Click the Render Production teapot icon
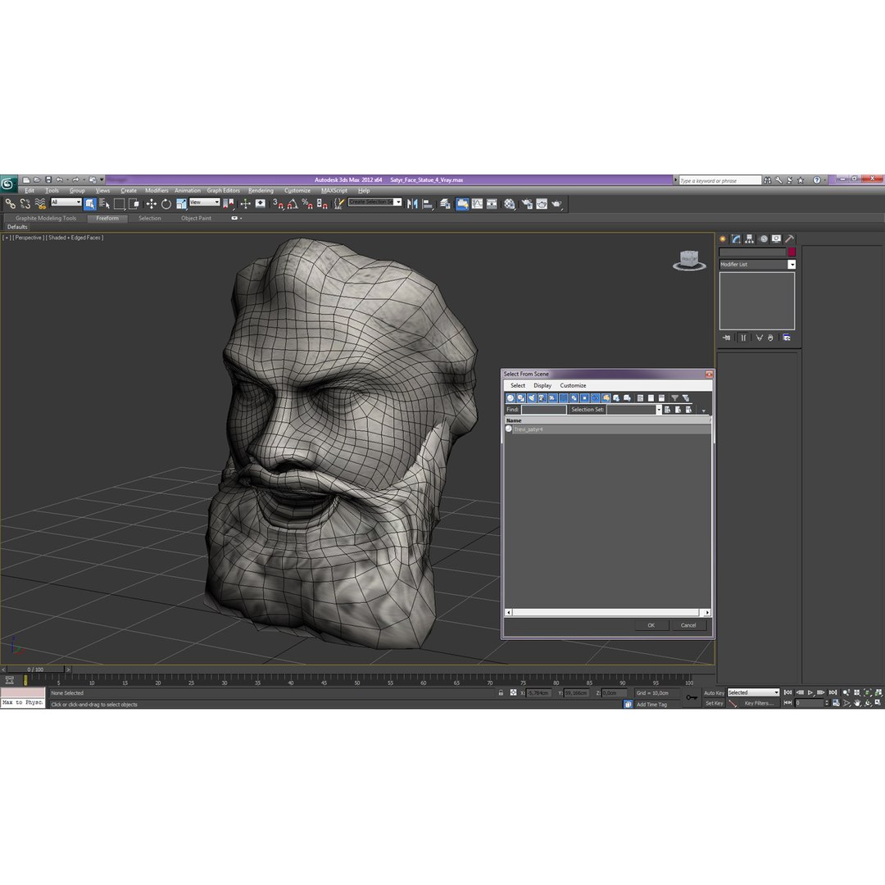The image size is (885, 885). pyautogui.click(x=556, y=204)
